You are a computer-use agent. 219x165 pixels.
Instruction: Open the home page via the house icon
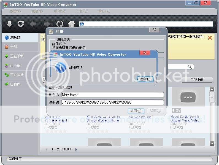pyautogui.click(x=71, y=24)
